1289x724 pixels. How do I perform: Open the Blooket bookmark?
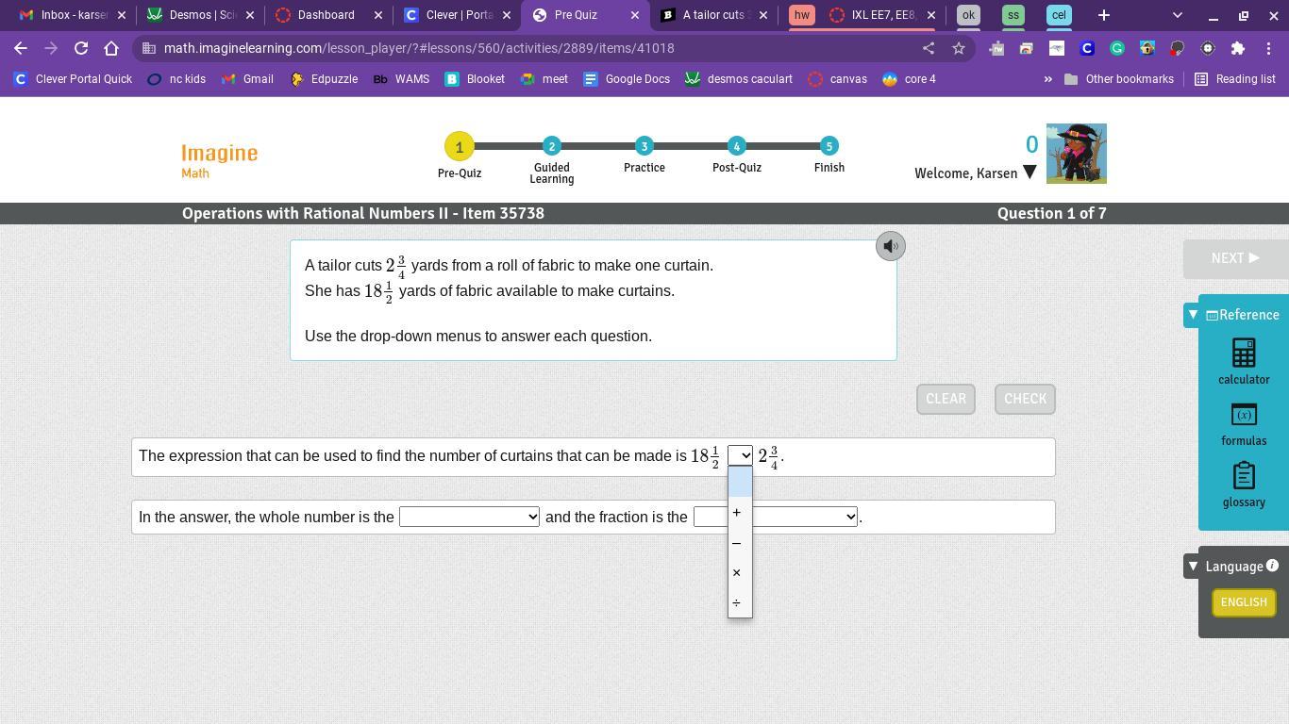pyautogui.click(x=475, y=79)
